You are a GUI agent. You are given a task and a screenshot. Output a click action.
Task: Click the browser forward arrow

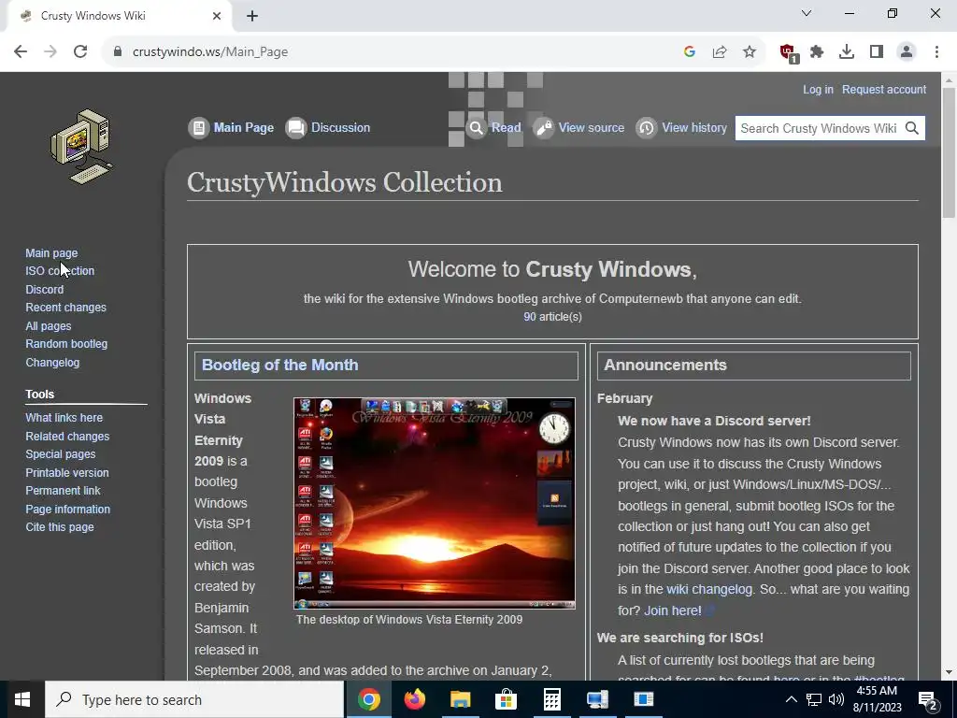pos(50,52)
